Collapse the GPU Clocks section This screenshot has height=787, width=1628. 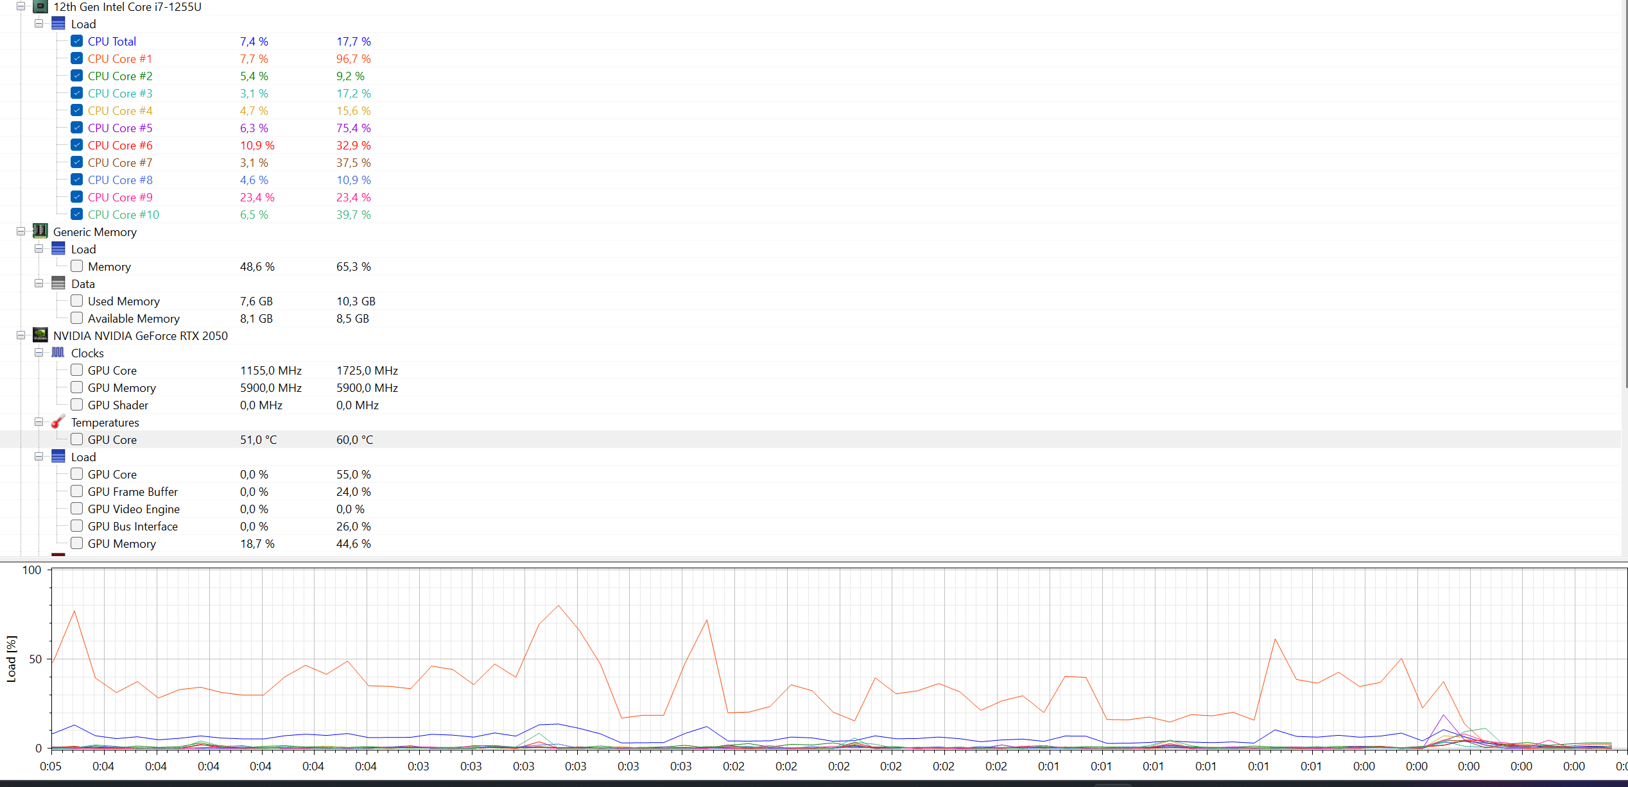pyautogui.click(x=39, y=353)
